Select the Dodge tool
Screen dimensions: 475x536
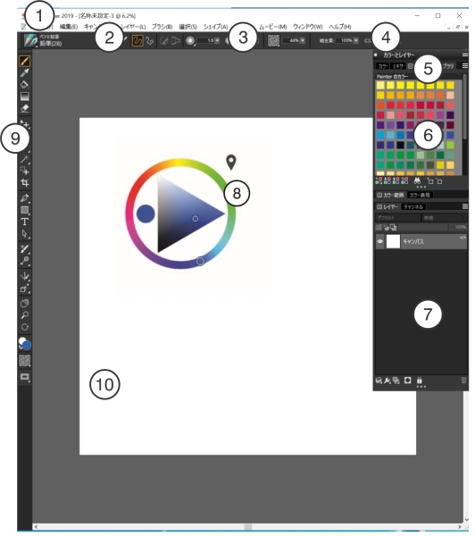[x=25, y=261]
